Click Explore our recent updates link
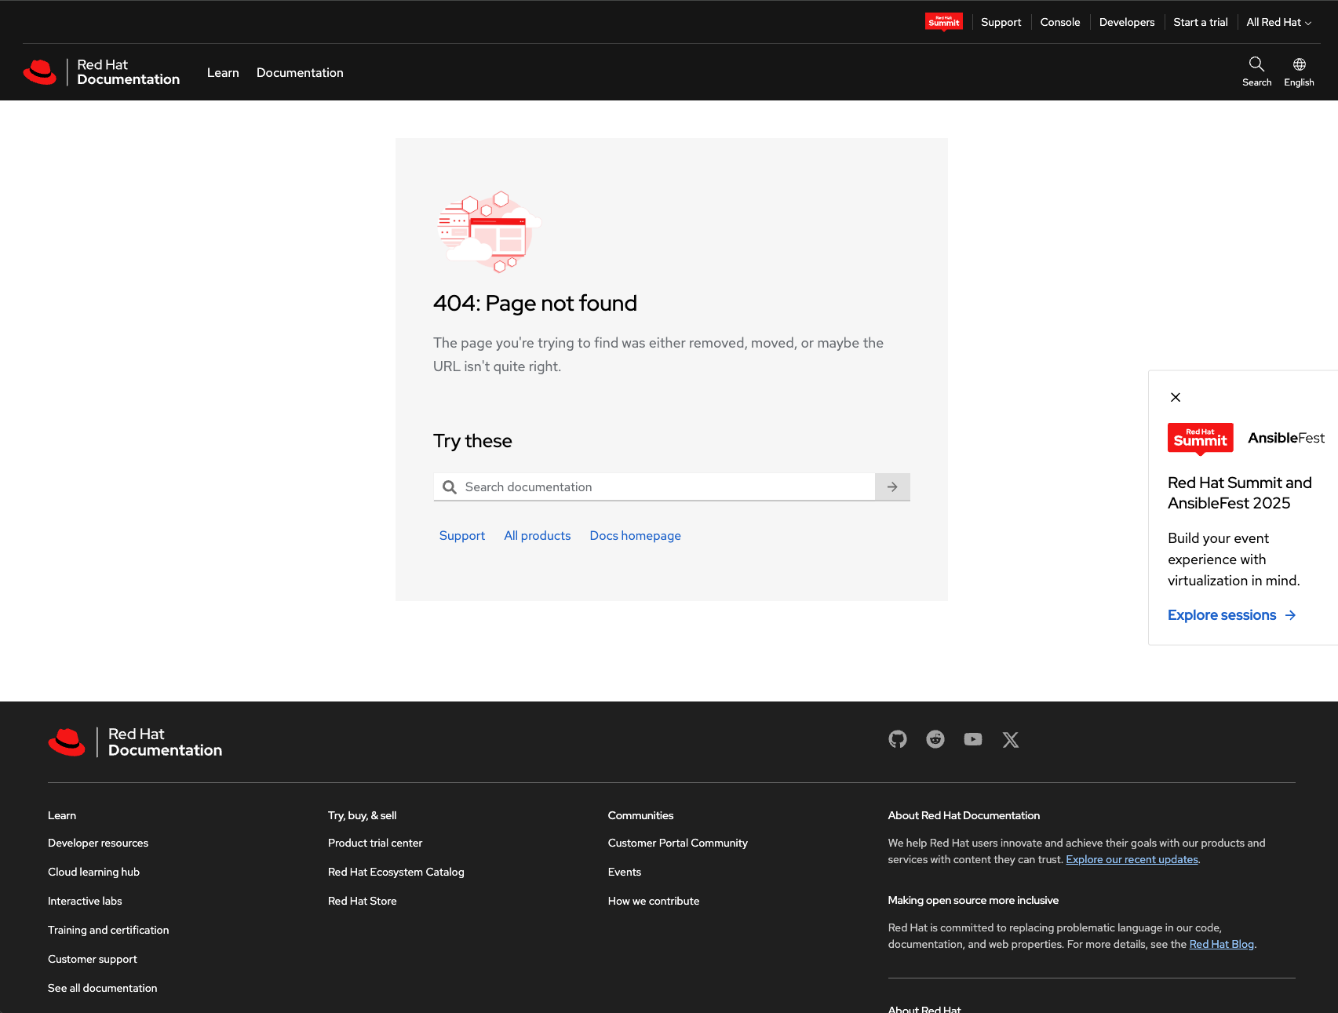 [1132, 859]
